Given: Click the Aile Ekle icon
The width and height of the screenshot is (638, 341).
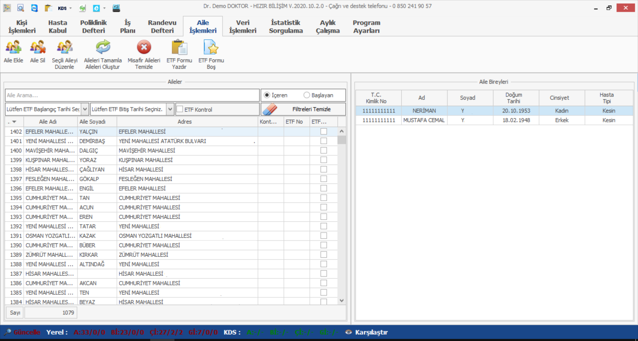Looking at the screenshot, I should 13,48.
